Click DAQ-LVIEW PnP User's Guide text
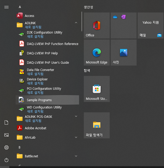The height and width of the screenshot is (168, 164). click(x=48, y=62)
